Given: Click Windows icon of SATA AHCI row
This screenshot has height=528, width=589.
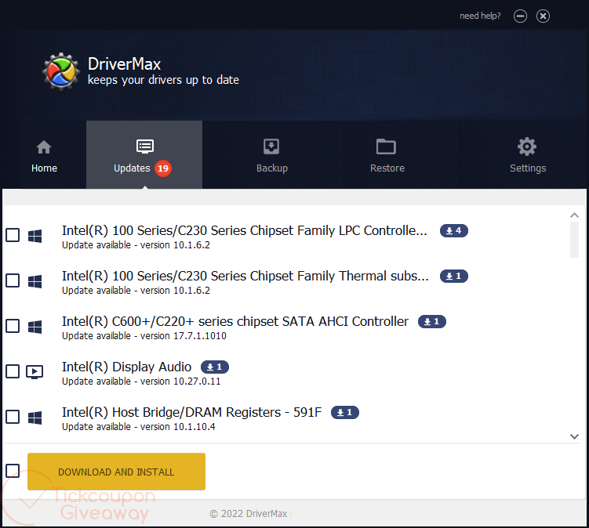Looking at the screenshot, I should pos(35,327).
